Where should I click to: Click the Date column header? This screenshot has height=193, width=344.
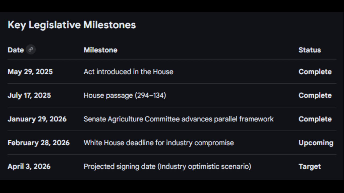16,50
